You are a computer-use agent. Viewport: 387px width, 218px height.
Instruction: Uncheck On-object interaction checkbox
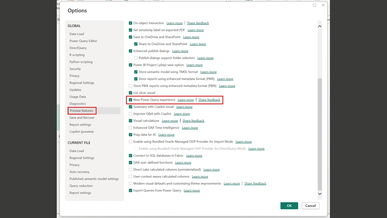131,23
